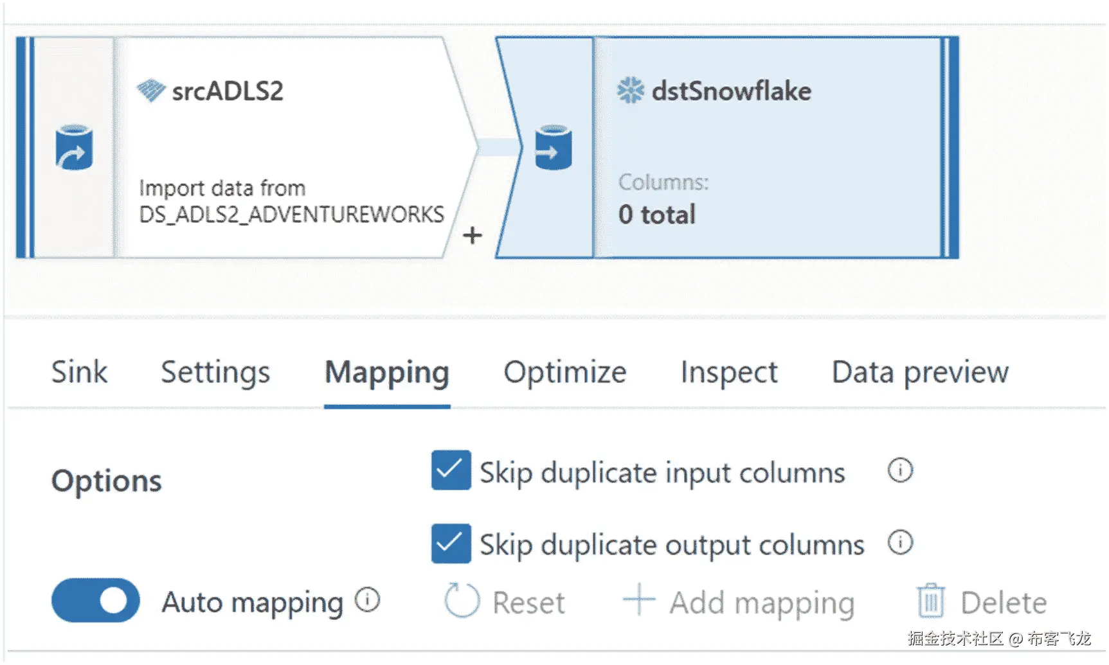Viewport: 1109px width, 665px height.
Task: Click the Options heading
Action: (x=107, y=481)
